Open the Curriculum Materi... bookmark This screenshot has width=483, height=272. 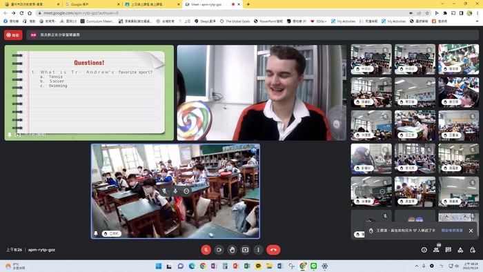[x=97, y=21]
